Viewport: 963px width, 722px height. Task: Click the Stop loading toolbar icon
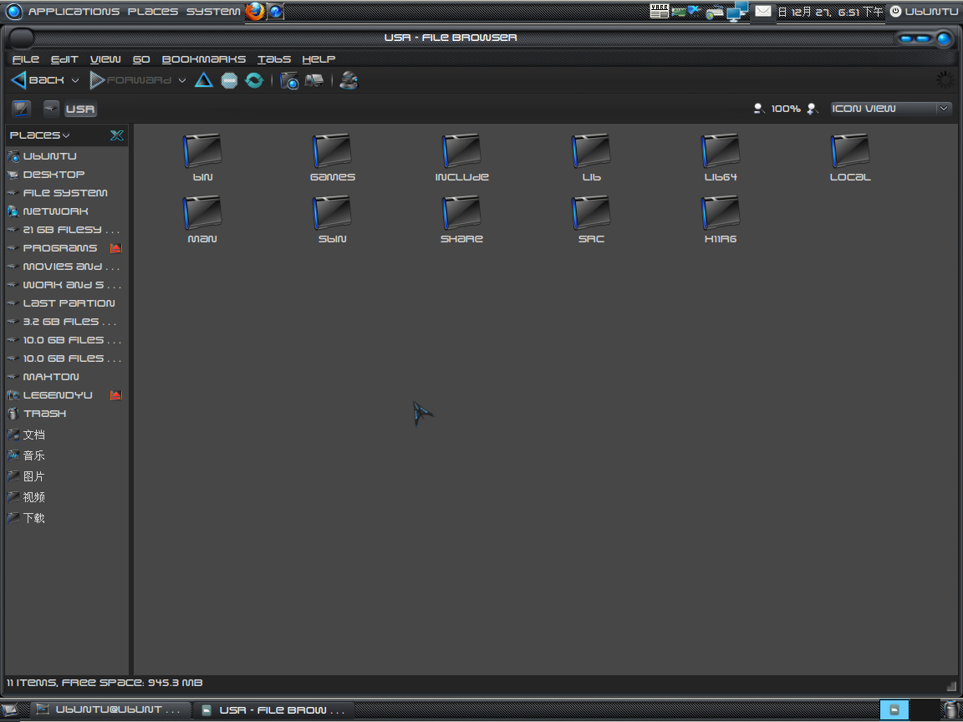coord(229,80)
